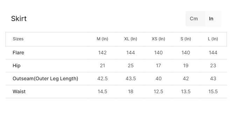Click the S (In) column header

point(186,39)
